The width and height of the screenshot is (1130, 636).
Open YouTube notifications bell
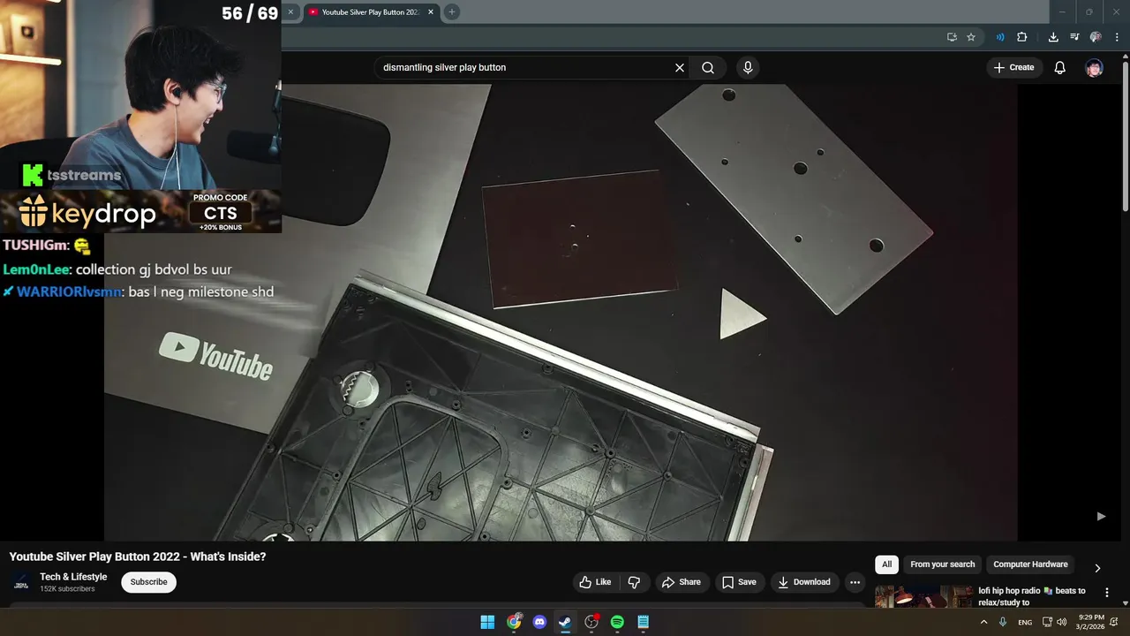click(1060, 67)
